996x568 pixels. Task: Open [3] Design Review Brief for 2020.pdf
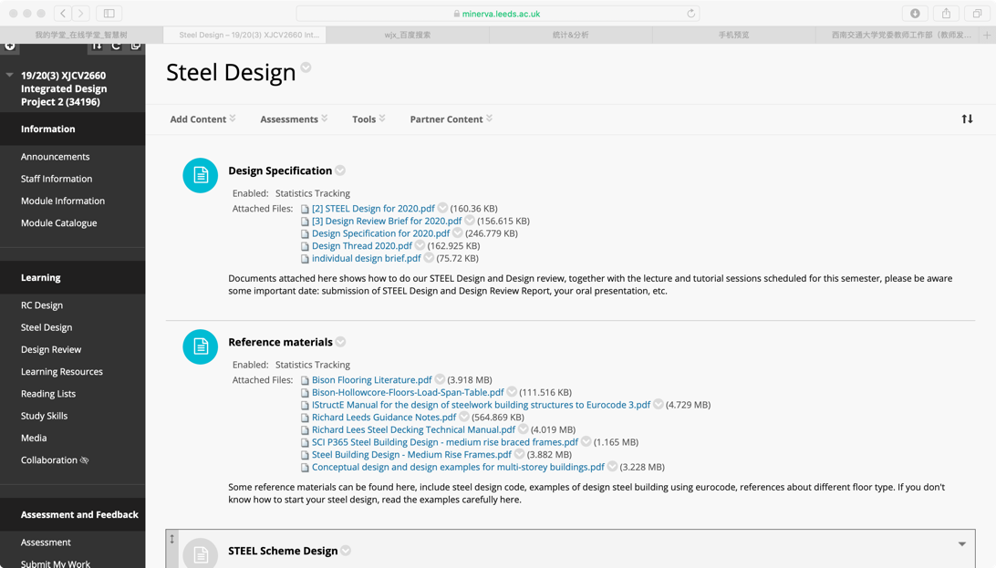387,221
